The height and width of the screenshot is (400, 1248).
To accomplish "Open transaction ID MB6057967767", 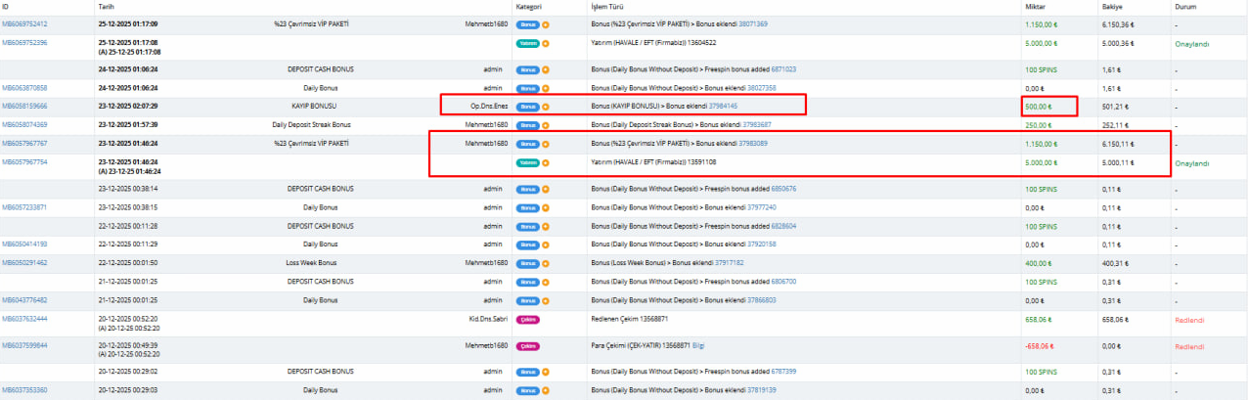I will (24, 144).
